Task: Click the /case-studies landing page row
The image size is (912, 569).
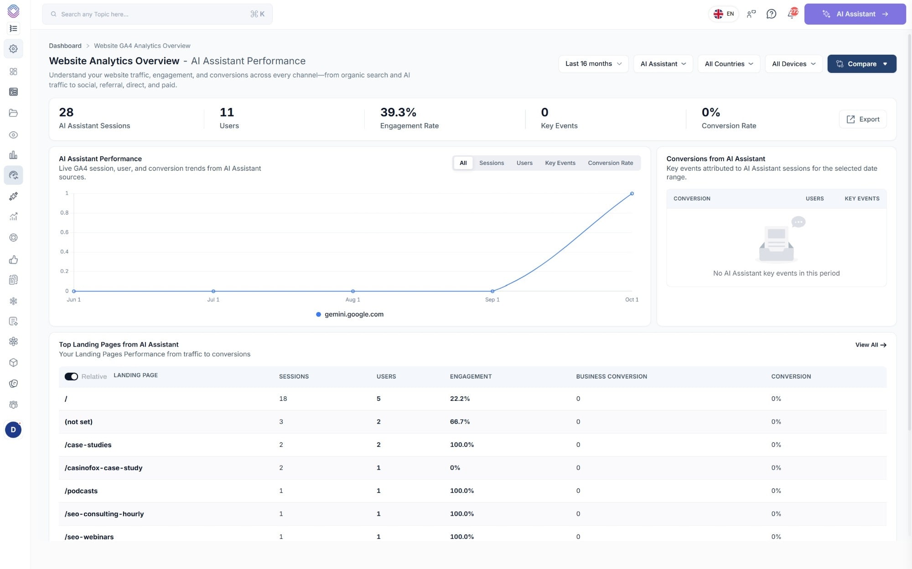Action: point(472,445)
